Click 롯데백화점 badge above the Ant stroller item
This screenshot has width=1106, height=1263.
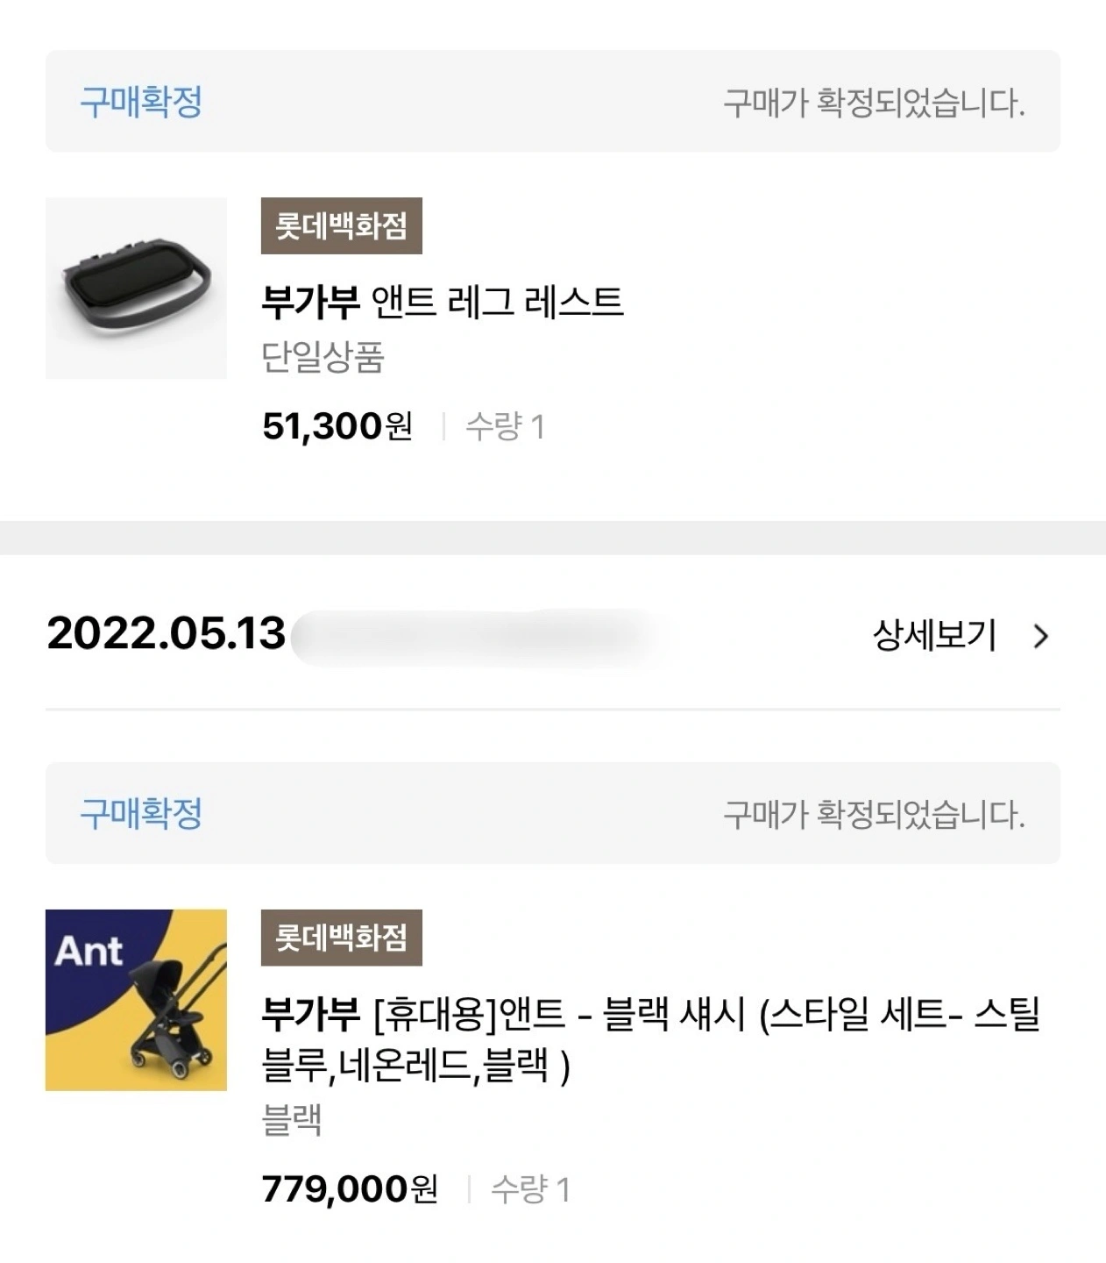[x=341, y=938]
